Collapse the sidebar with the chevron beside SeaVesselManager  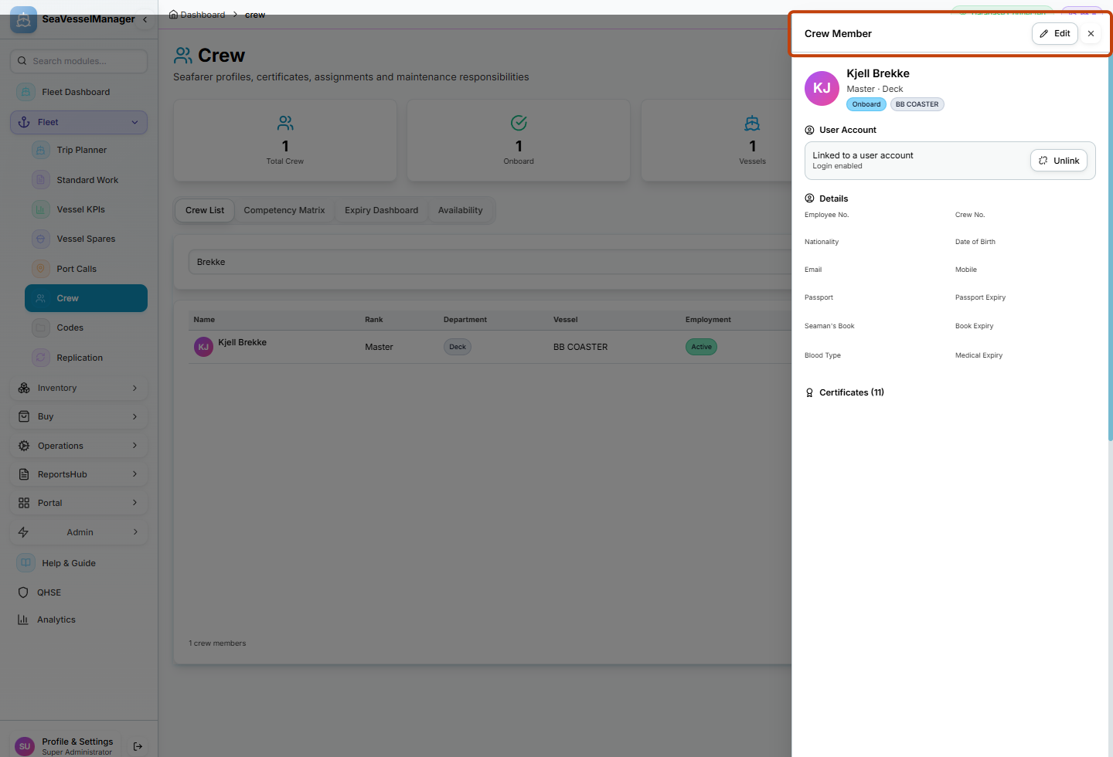(145, 19)
